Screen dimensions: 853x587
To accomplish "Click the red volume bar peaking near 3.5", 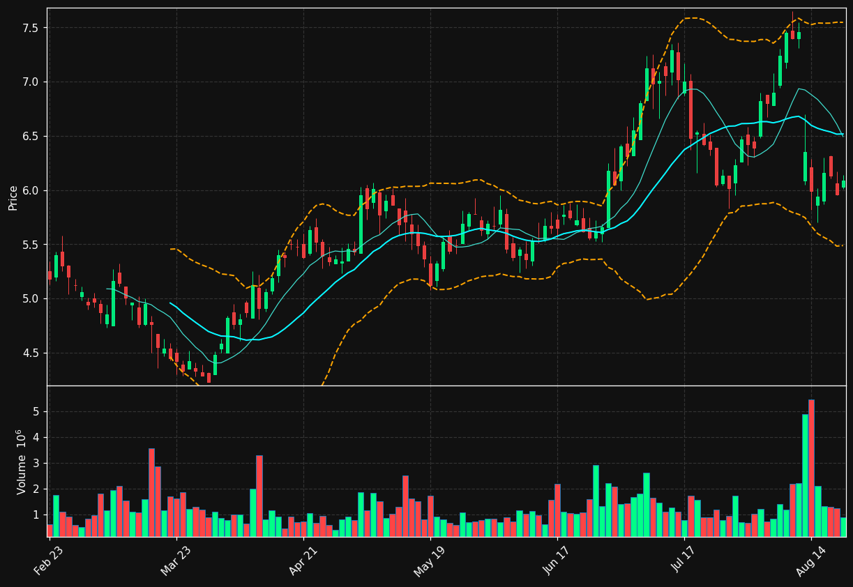I will point(151,492).
